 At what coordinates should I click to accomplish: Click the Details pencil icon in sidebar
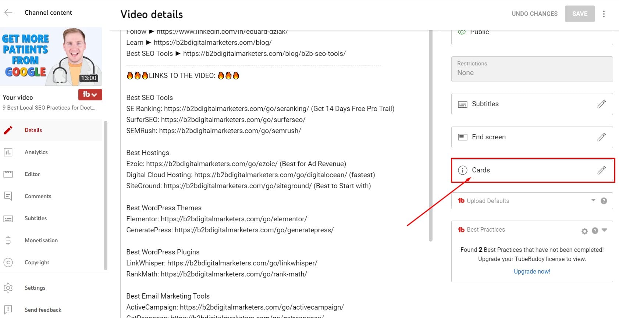[8, 130]
